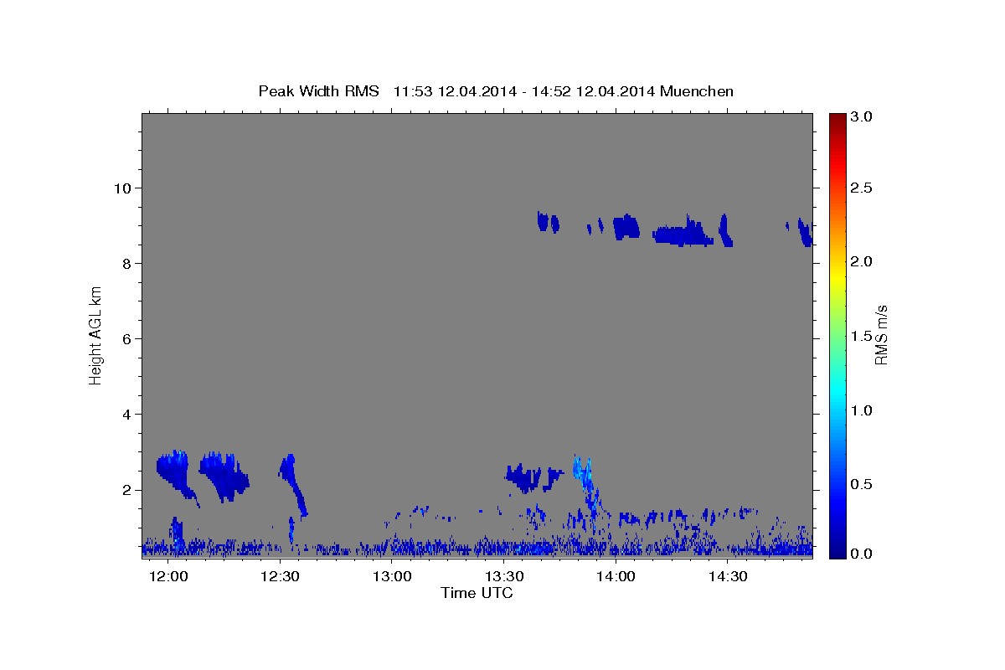The height and width of the screenshot is (670, 1005).
Task: Click the '12:30' time tick label
Action: [281, 577]
